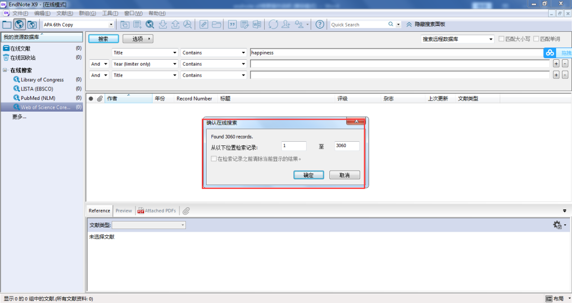572x303 pixels.
Task: Select PubMed (NLM) in sidebar
Action: [38, 98]
